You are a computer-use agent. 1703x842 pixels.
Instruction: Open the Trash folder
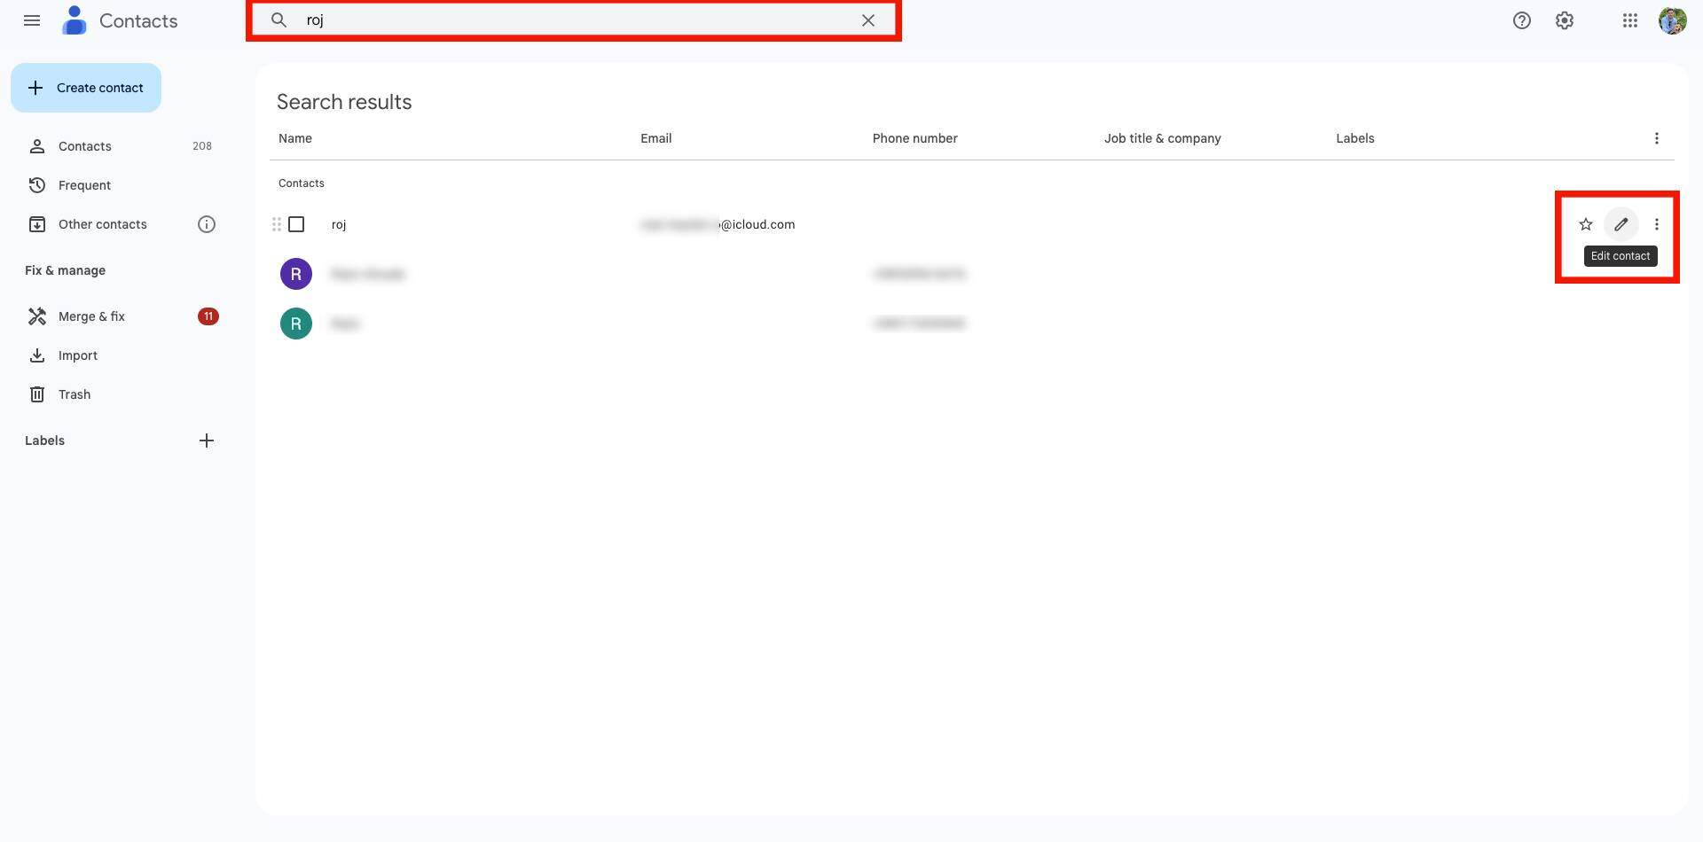click(x=75, y=394)
